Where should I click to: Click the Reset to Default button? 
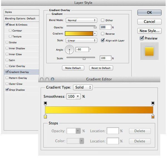(101, 68)
